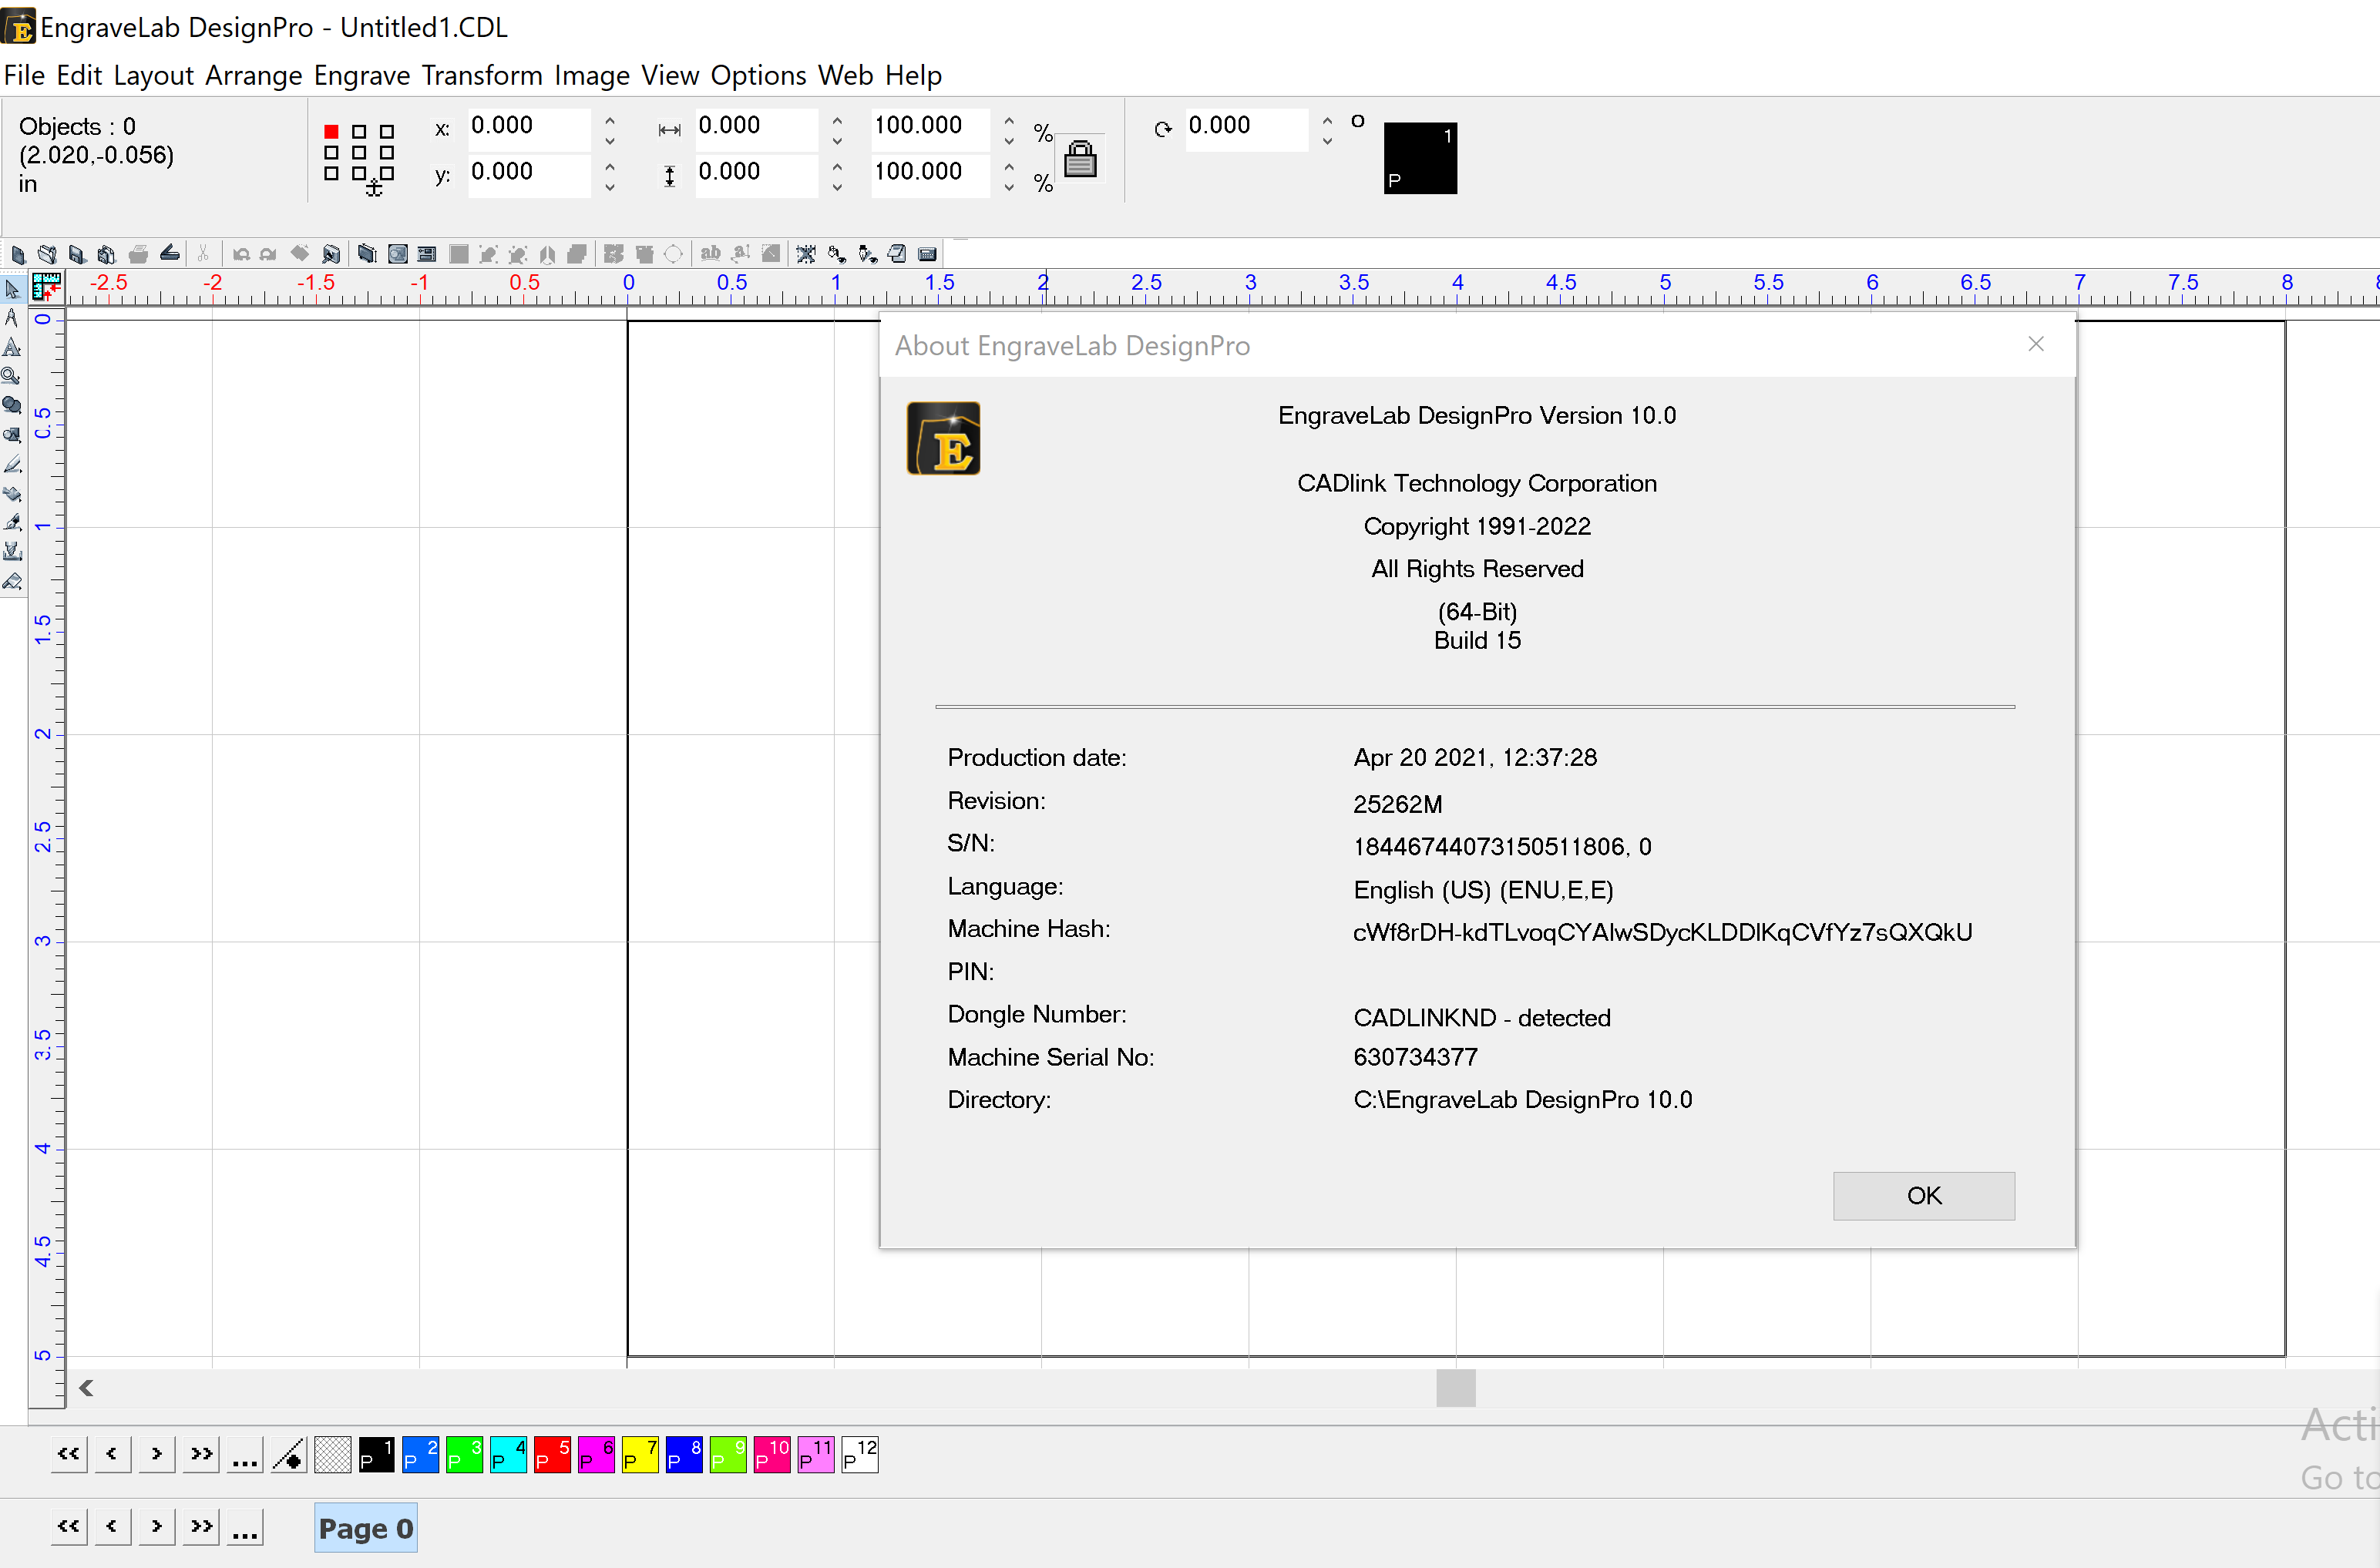2380x1568 pixels.
Task: Click the Scan scanner toolbar icon
Action: tap(170, 254)
